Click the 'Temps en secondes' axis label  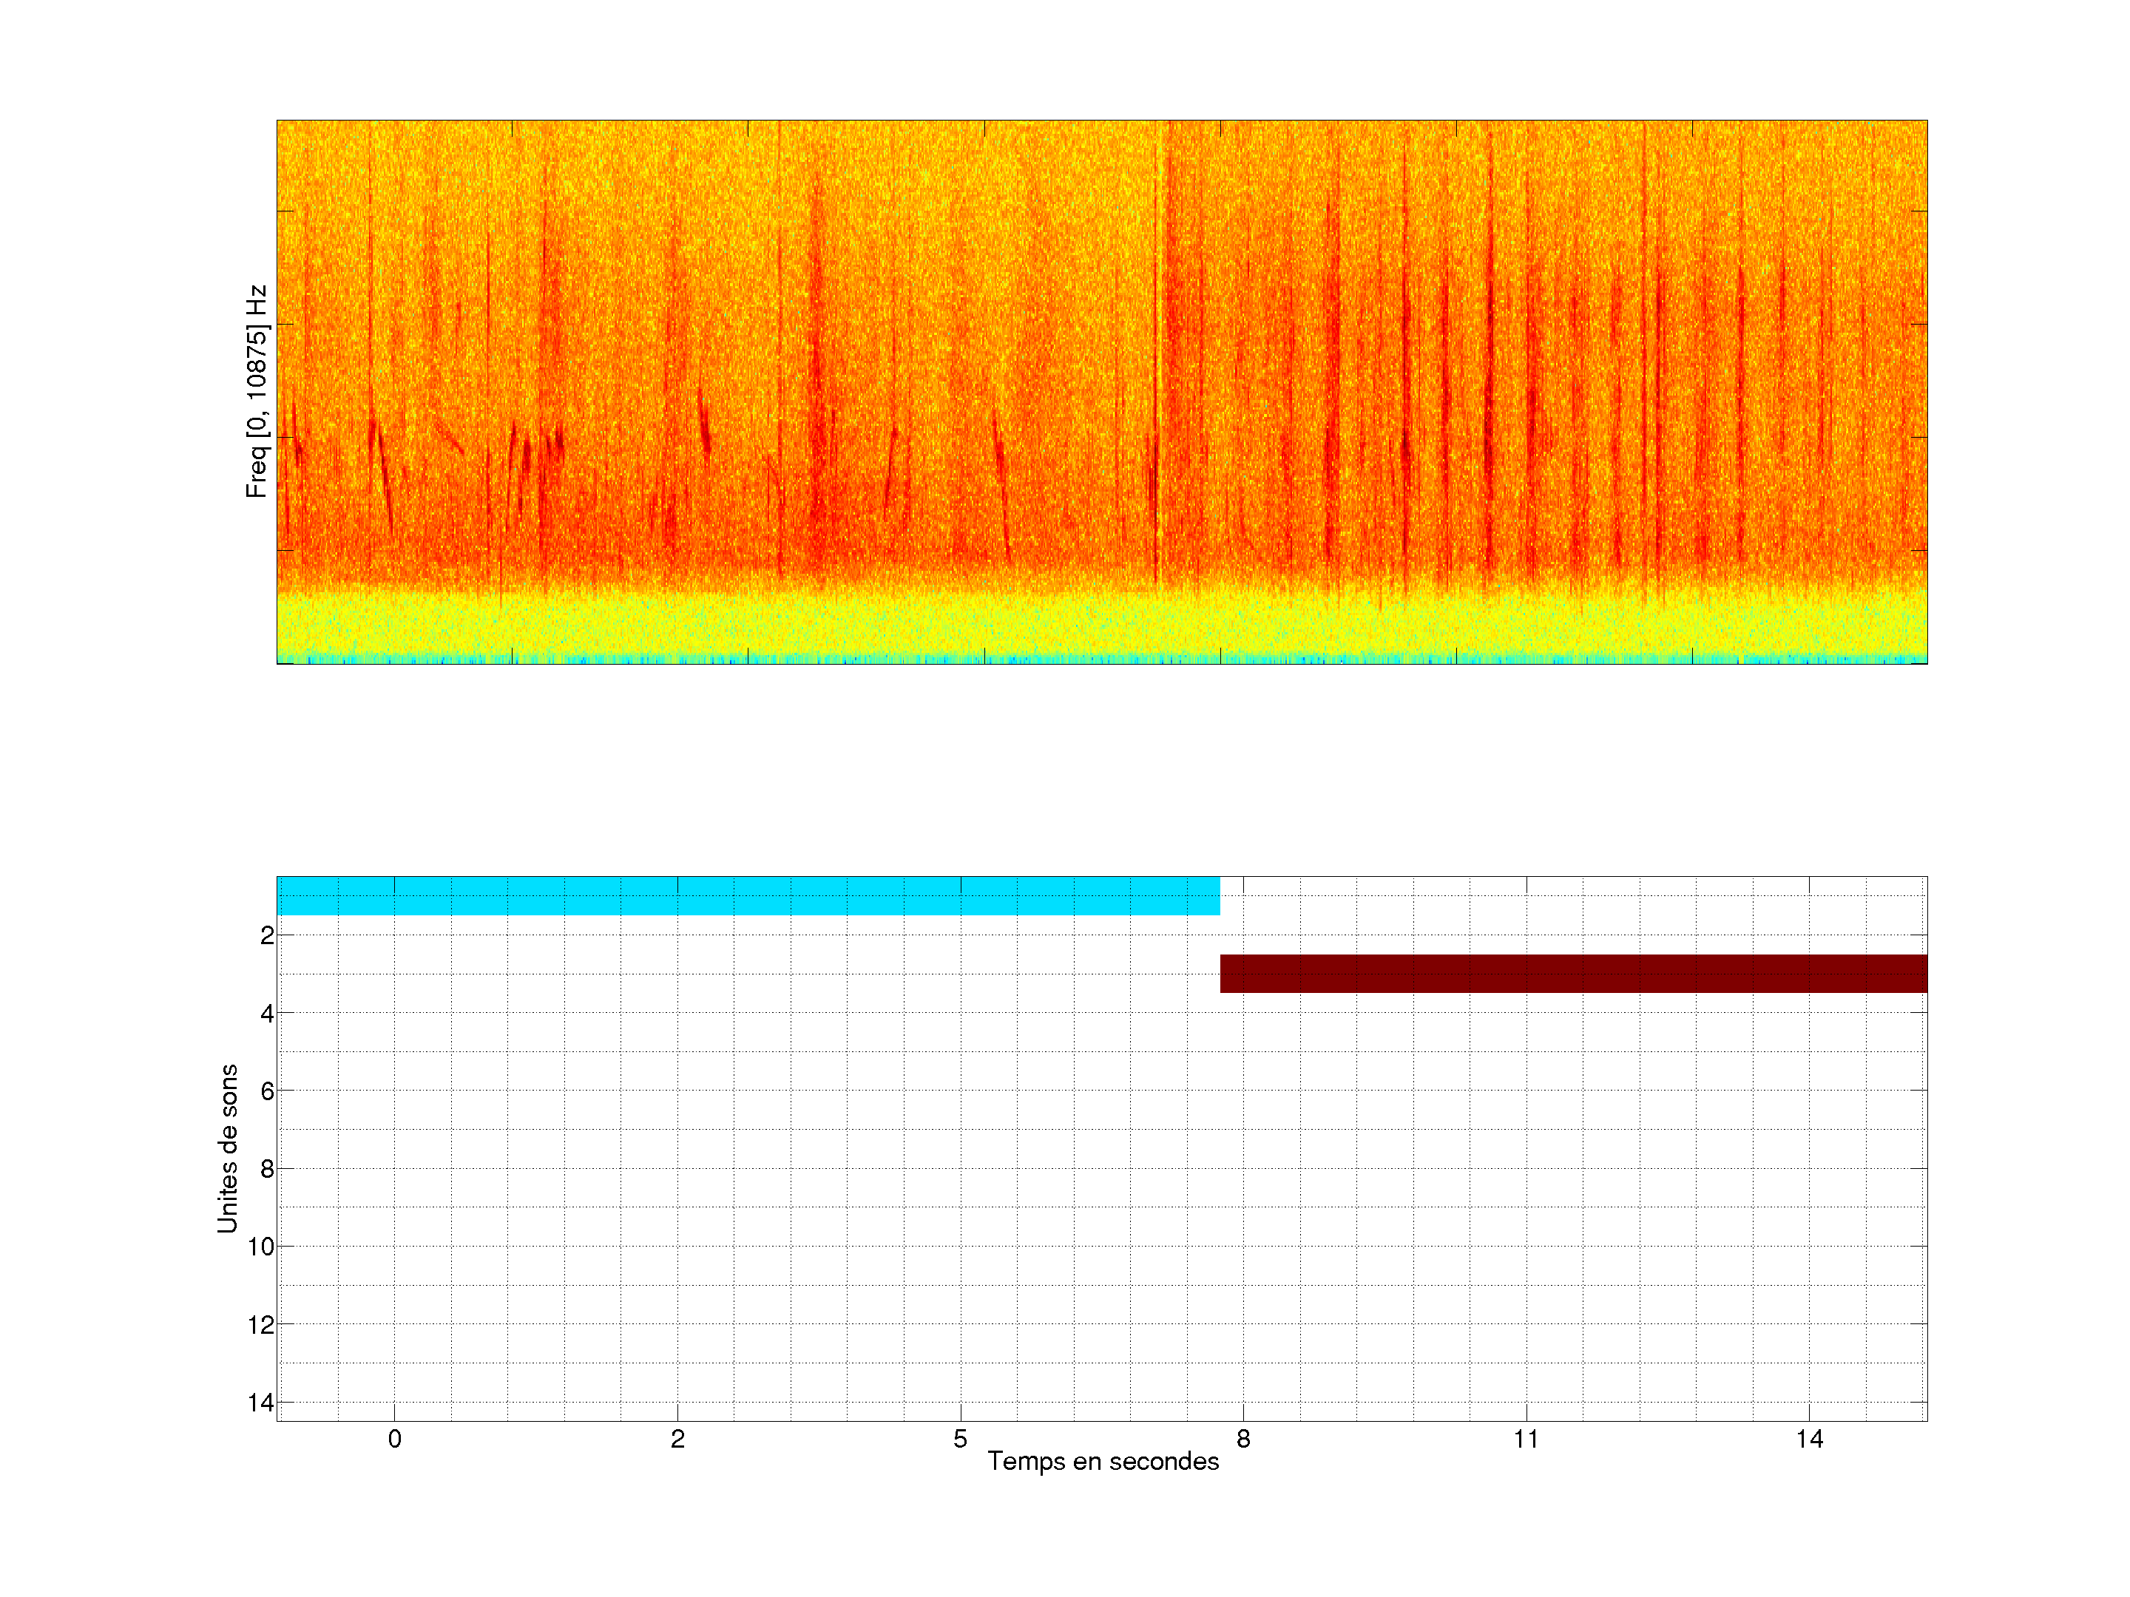pos(1103,1461)
